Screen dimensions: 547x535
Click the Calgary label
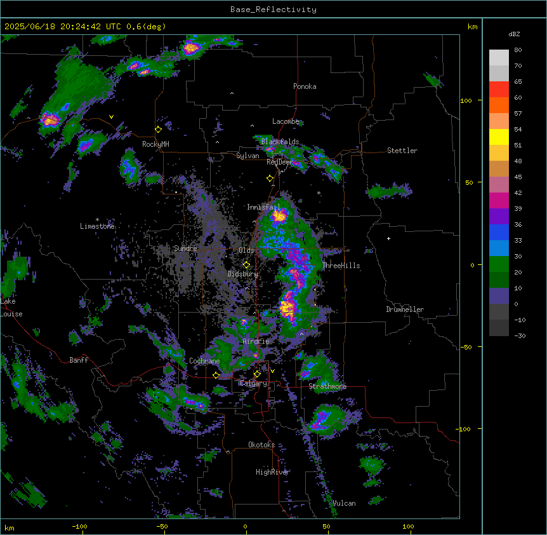[253, 383]
